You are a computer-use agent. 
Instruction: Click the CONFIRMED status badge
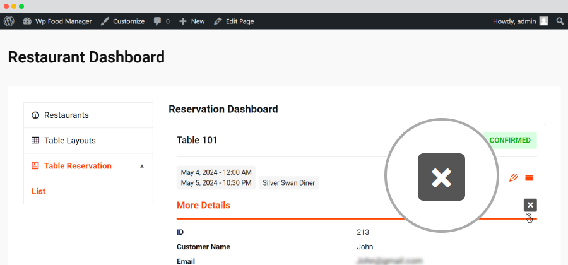coord(510,141)
